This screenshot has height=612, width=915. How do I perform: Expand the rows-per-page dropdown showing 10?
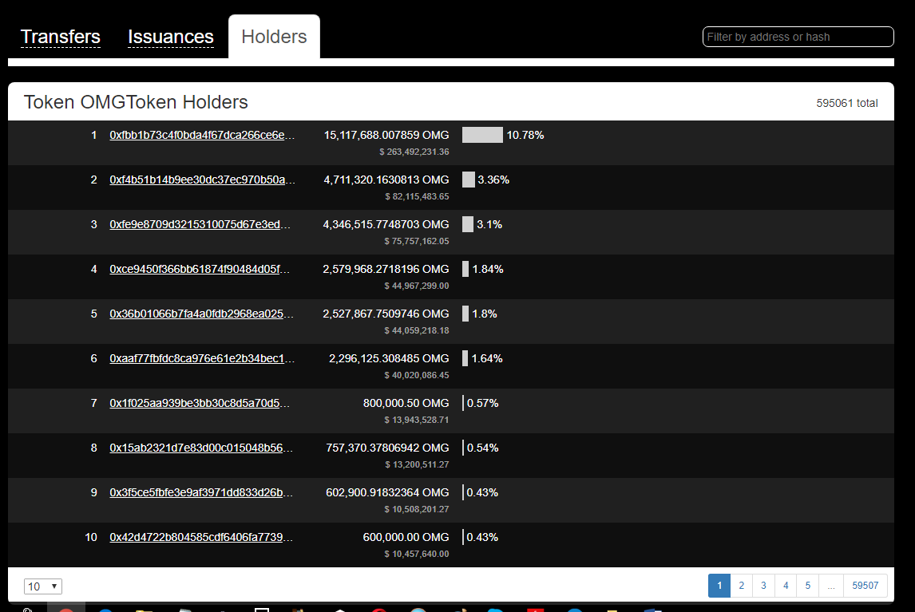pos(42,586)
